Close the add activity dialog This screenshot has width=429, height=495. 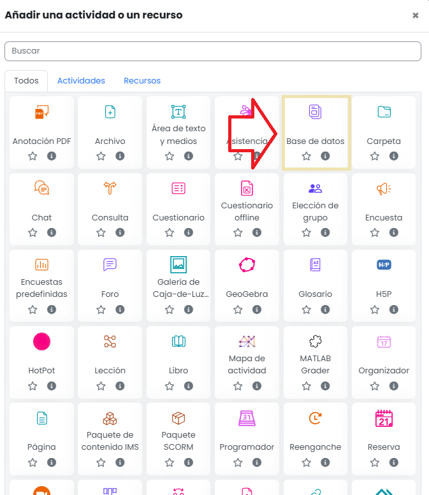coord(416,15)
